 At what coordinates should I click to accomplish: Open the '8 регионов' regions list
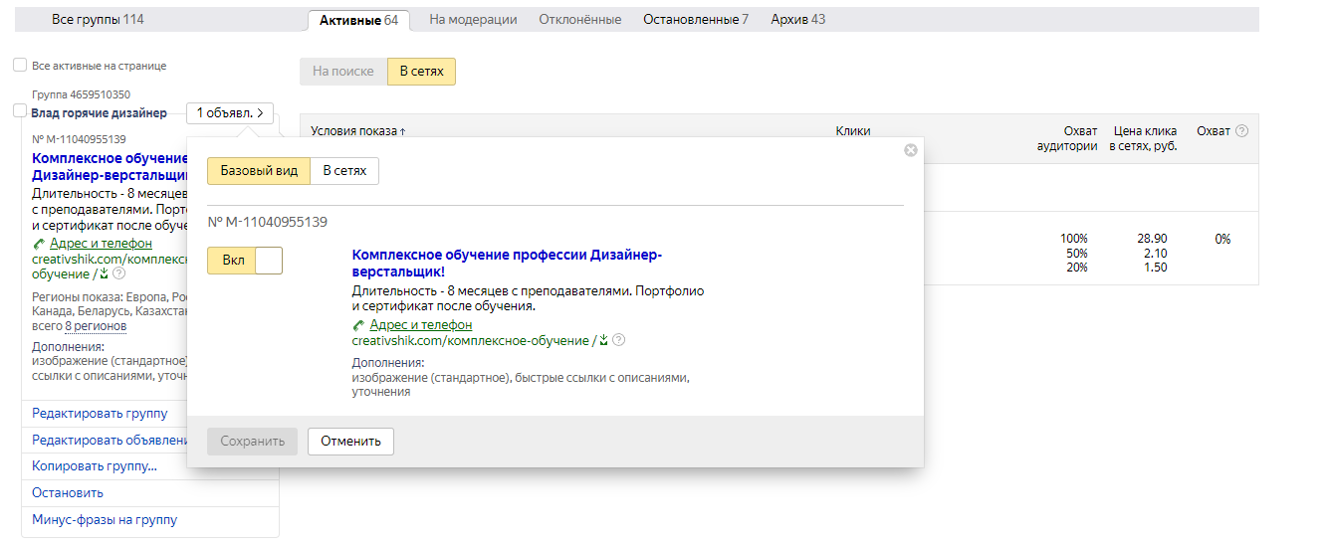(96, 326)
